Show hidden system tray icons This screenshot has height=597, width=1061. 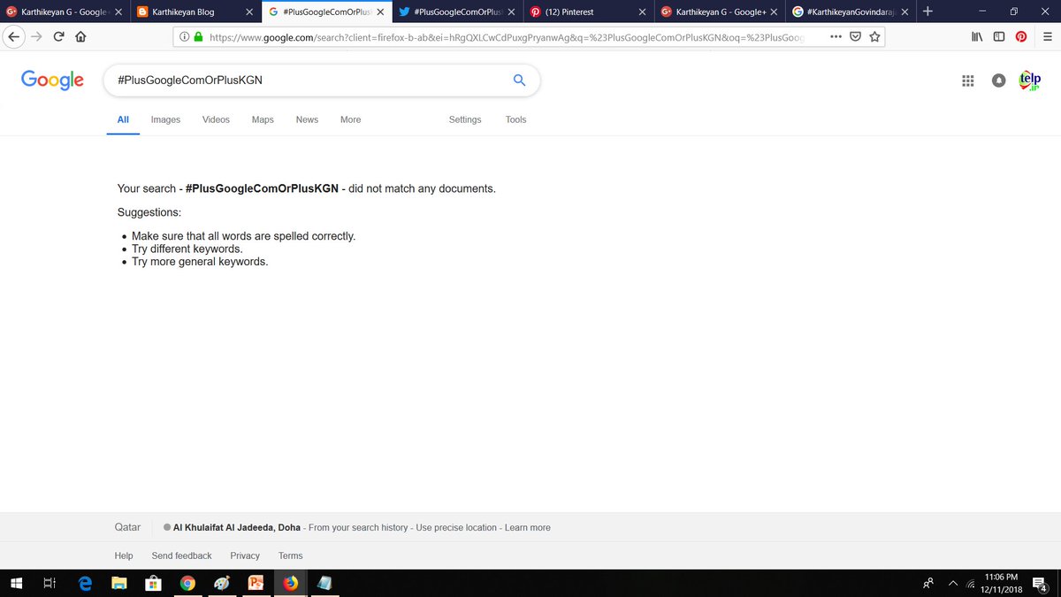(x=953, y=584)
